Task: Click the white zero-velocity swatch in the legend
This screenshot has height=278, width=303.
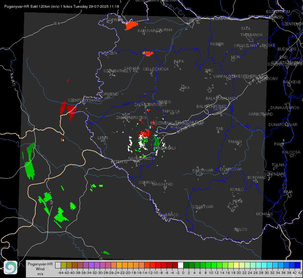Action: [x=180, y=265]
